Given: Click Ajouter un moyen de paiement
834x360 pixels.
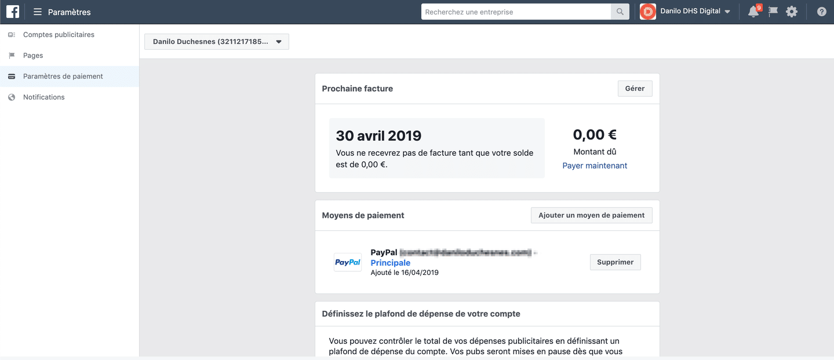Looking at the screenshot, I should [592, 215].
